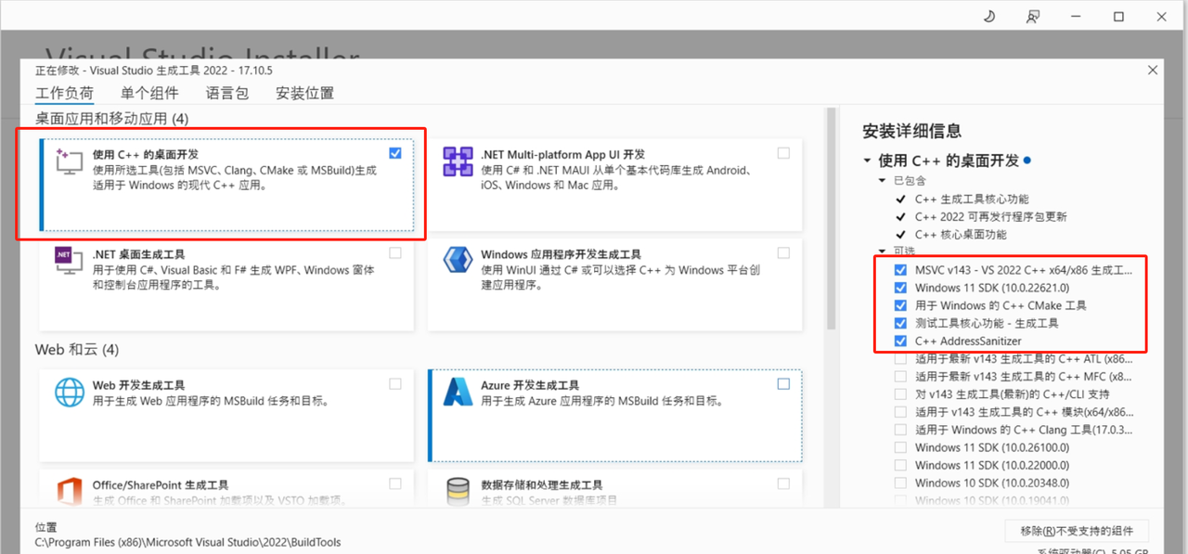The width and height of the screenshot is (1188, 554).
Task: Uncheck MSVC v143 - VS 2022 C++ x64/x86 component
Action: coord(900,270)
